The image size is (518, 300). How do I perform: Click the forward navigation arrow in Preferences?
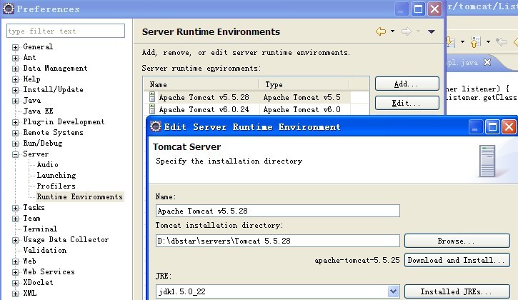(407, 31)
